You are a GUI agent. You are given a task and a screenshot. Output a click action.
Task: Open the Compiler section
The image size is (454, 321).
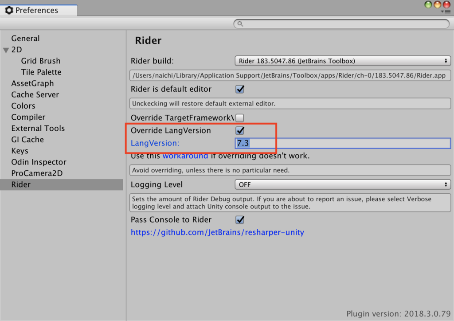coord(28,117)
